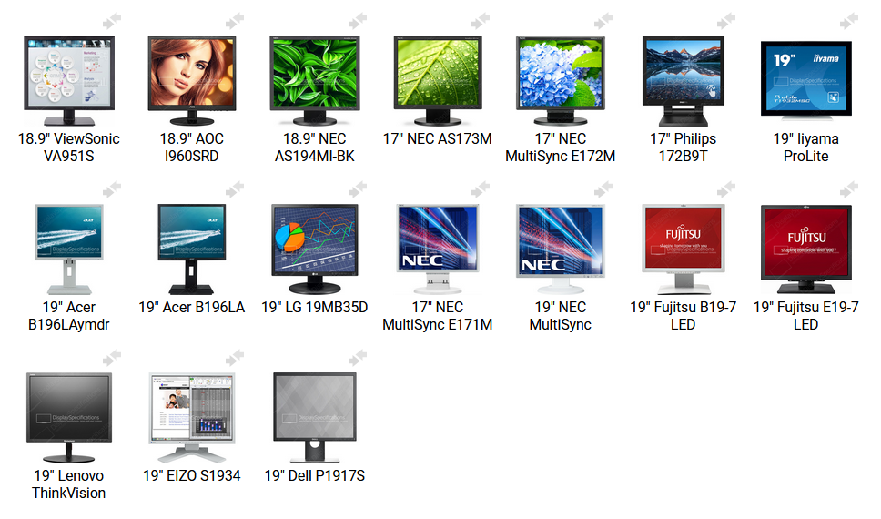Pin the 18.9" AOC I960SRD monitor
This screenshot has width=881, height=519.
coord(235,21)
